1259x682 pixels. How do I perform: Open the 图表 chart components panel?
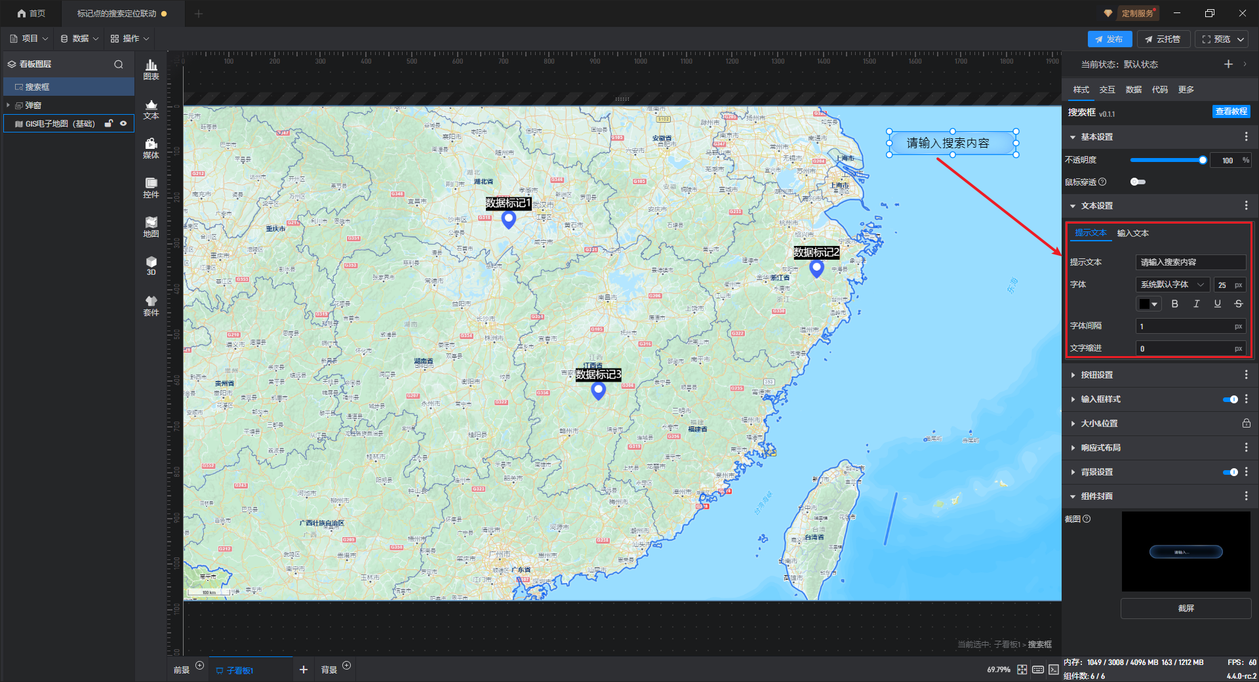click(151, 69)
